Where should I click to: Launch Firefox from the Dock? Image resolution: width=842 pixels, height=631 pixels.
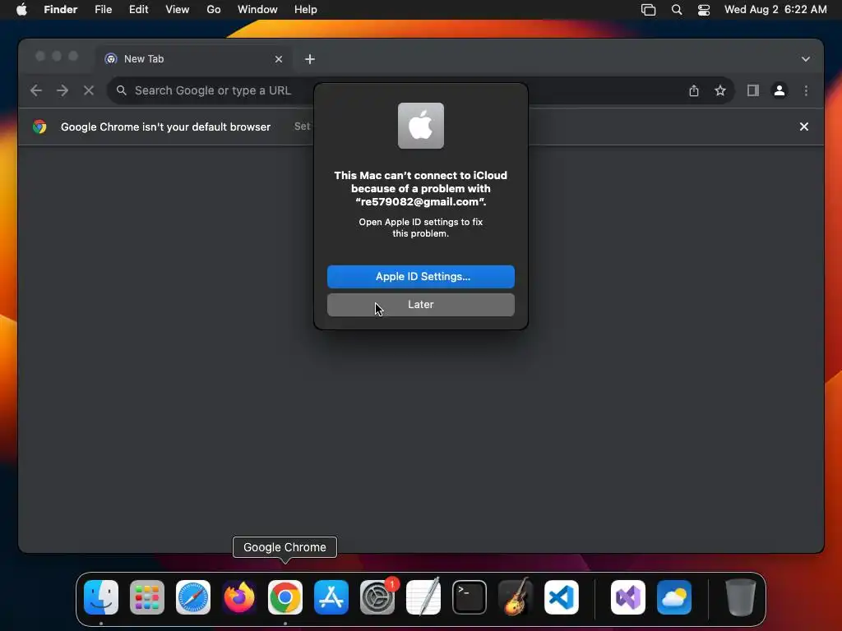coord(239,597)
